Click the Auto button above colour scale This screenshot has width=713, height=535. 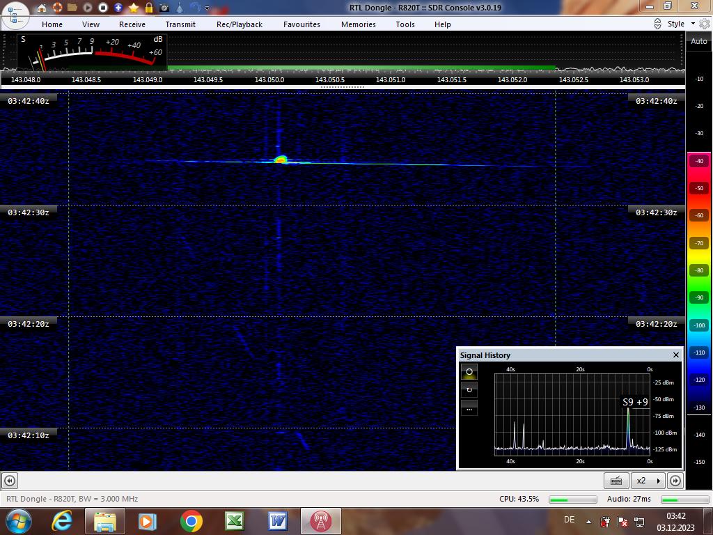click(699, 41)
